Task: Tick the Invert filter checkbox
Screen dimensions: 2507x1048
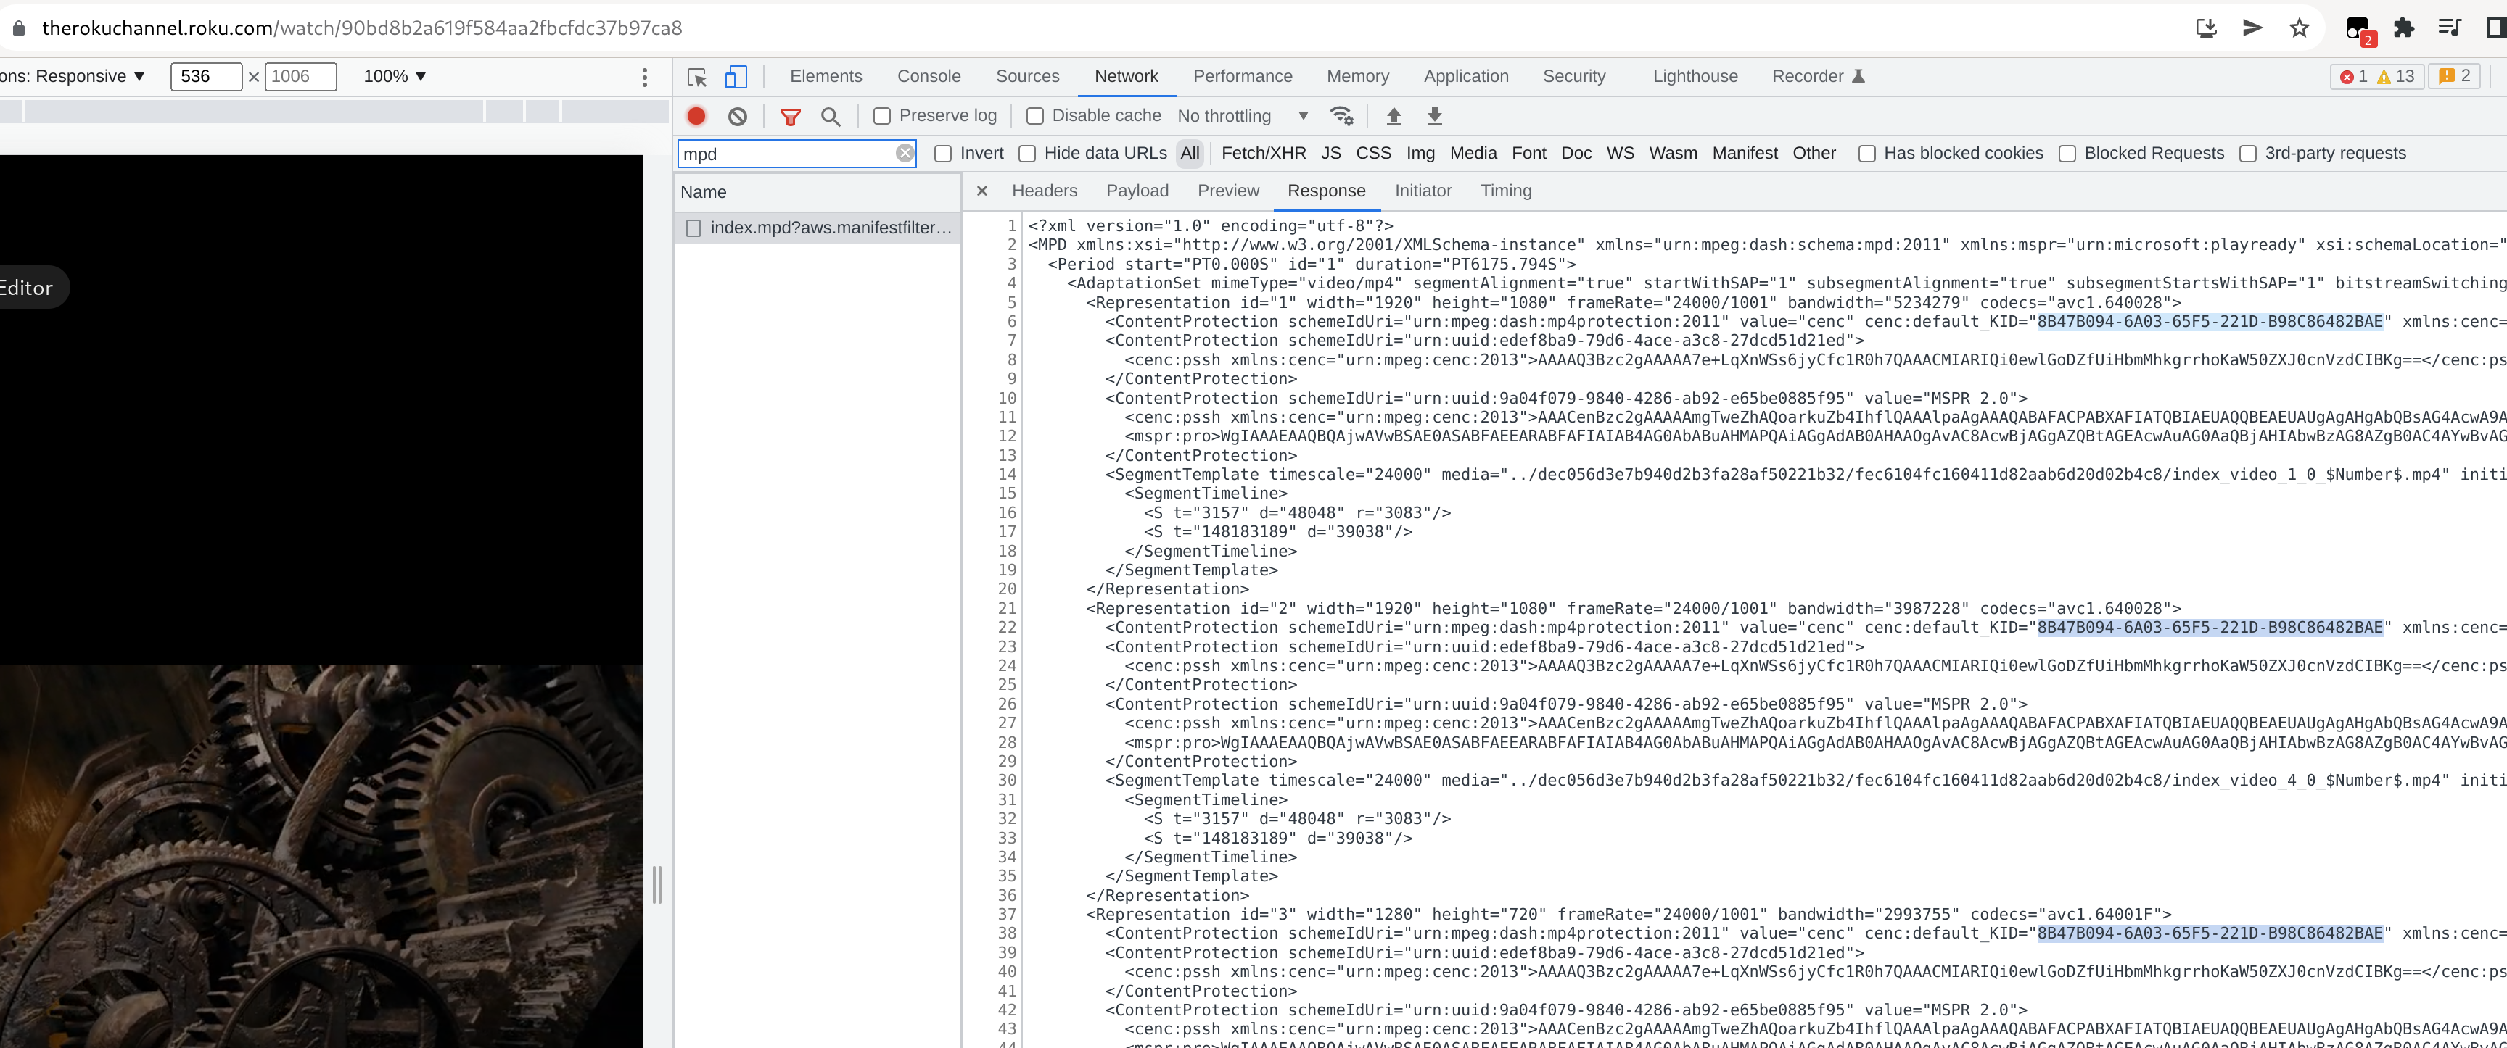Action: pos(942,154)
